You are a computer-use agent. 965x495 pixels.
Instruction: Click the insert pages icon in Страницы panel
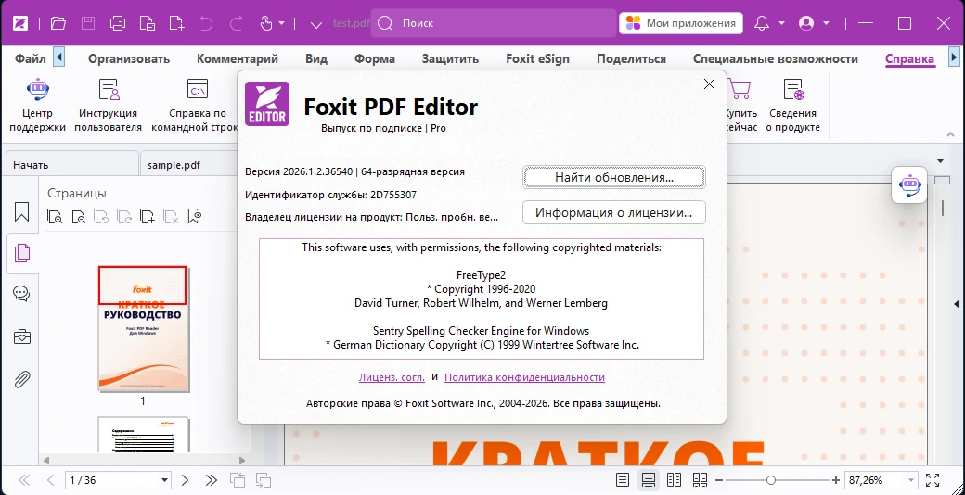point(148,216)
